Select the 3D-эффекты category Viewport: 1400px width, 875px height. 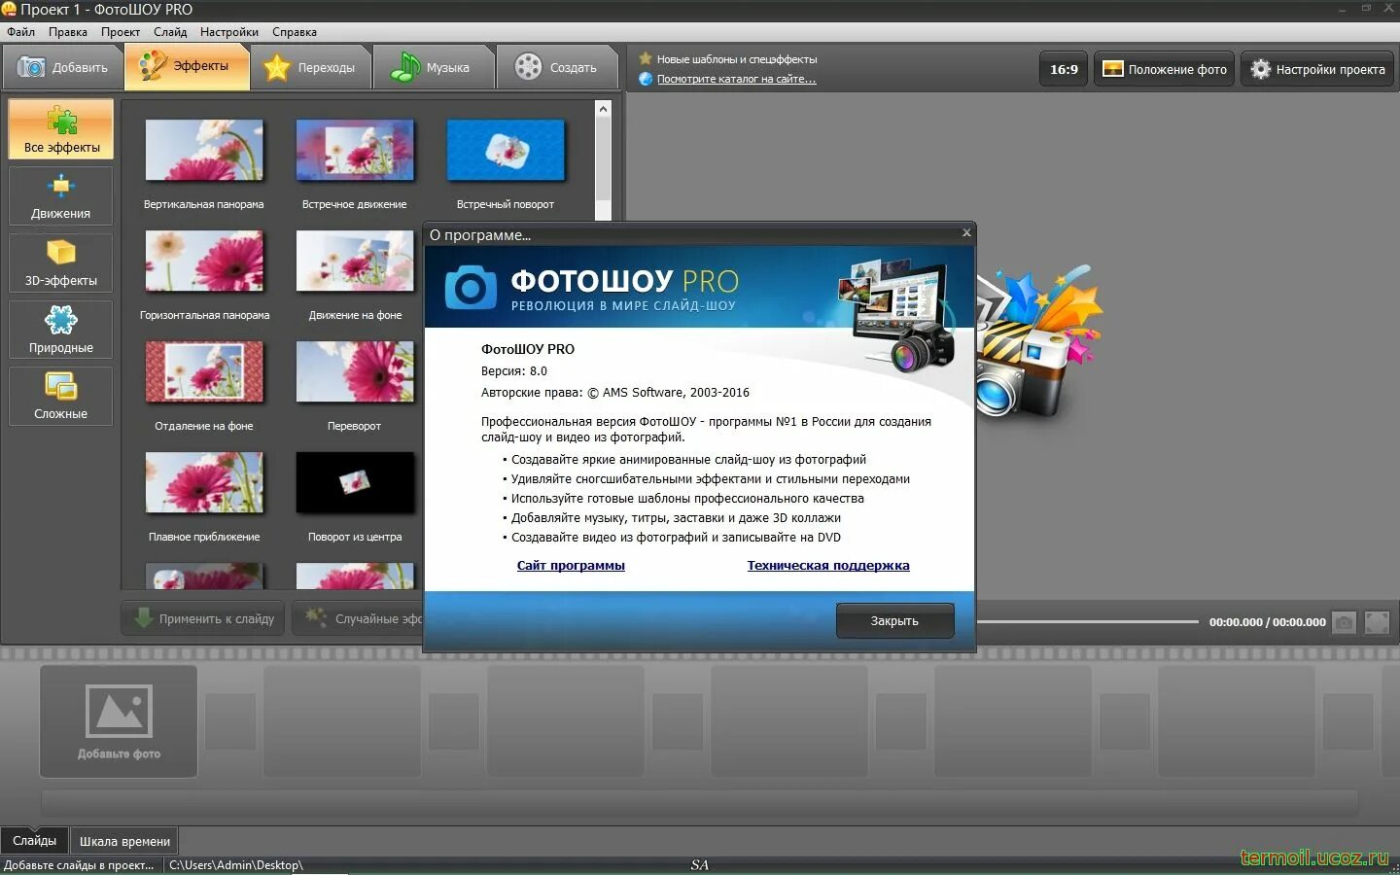[61, 262]
